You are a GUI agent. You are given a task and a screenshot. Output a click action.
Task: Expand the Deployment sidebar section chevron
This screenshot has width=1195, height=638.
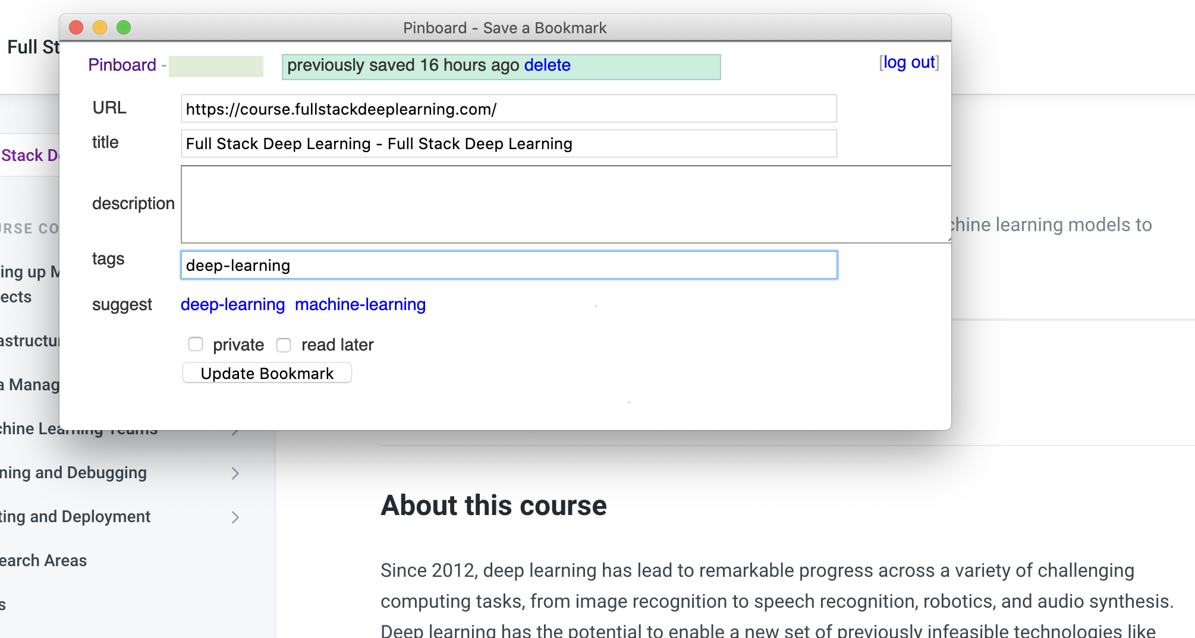click(x=235, y=517)
